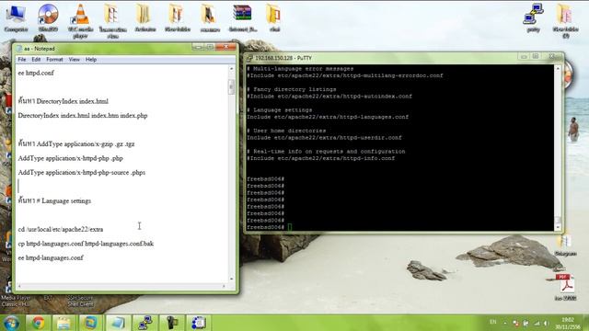The image size is (589, 331).
Task: Click the 'AddType application/x-httpd-php-source .phps' line
Action: 82,173
